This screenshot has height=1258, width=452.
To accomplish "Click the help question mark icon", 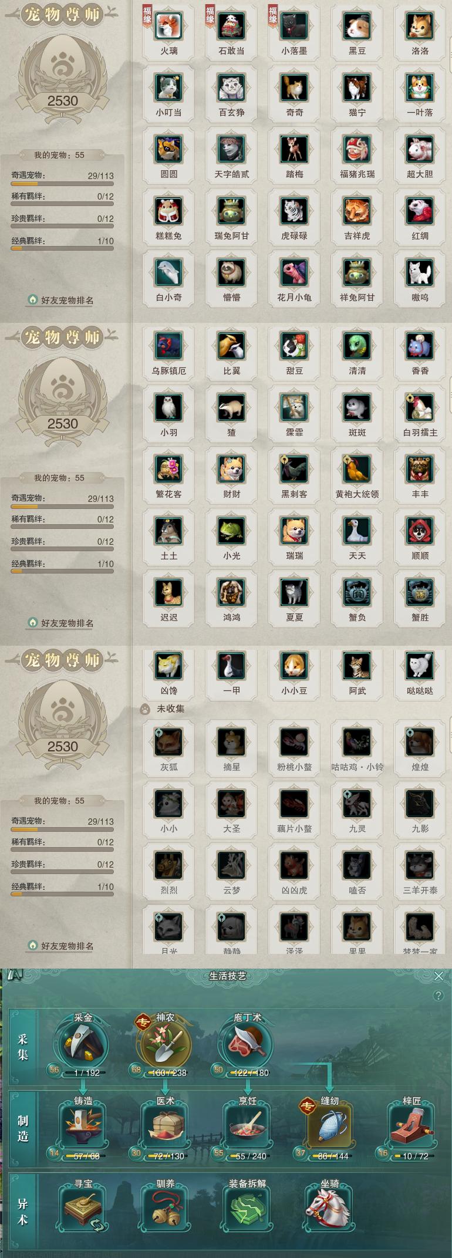I will (x=438, y=996).
